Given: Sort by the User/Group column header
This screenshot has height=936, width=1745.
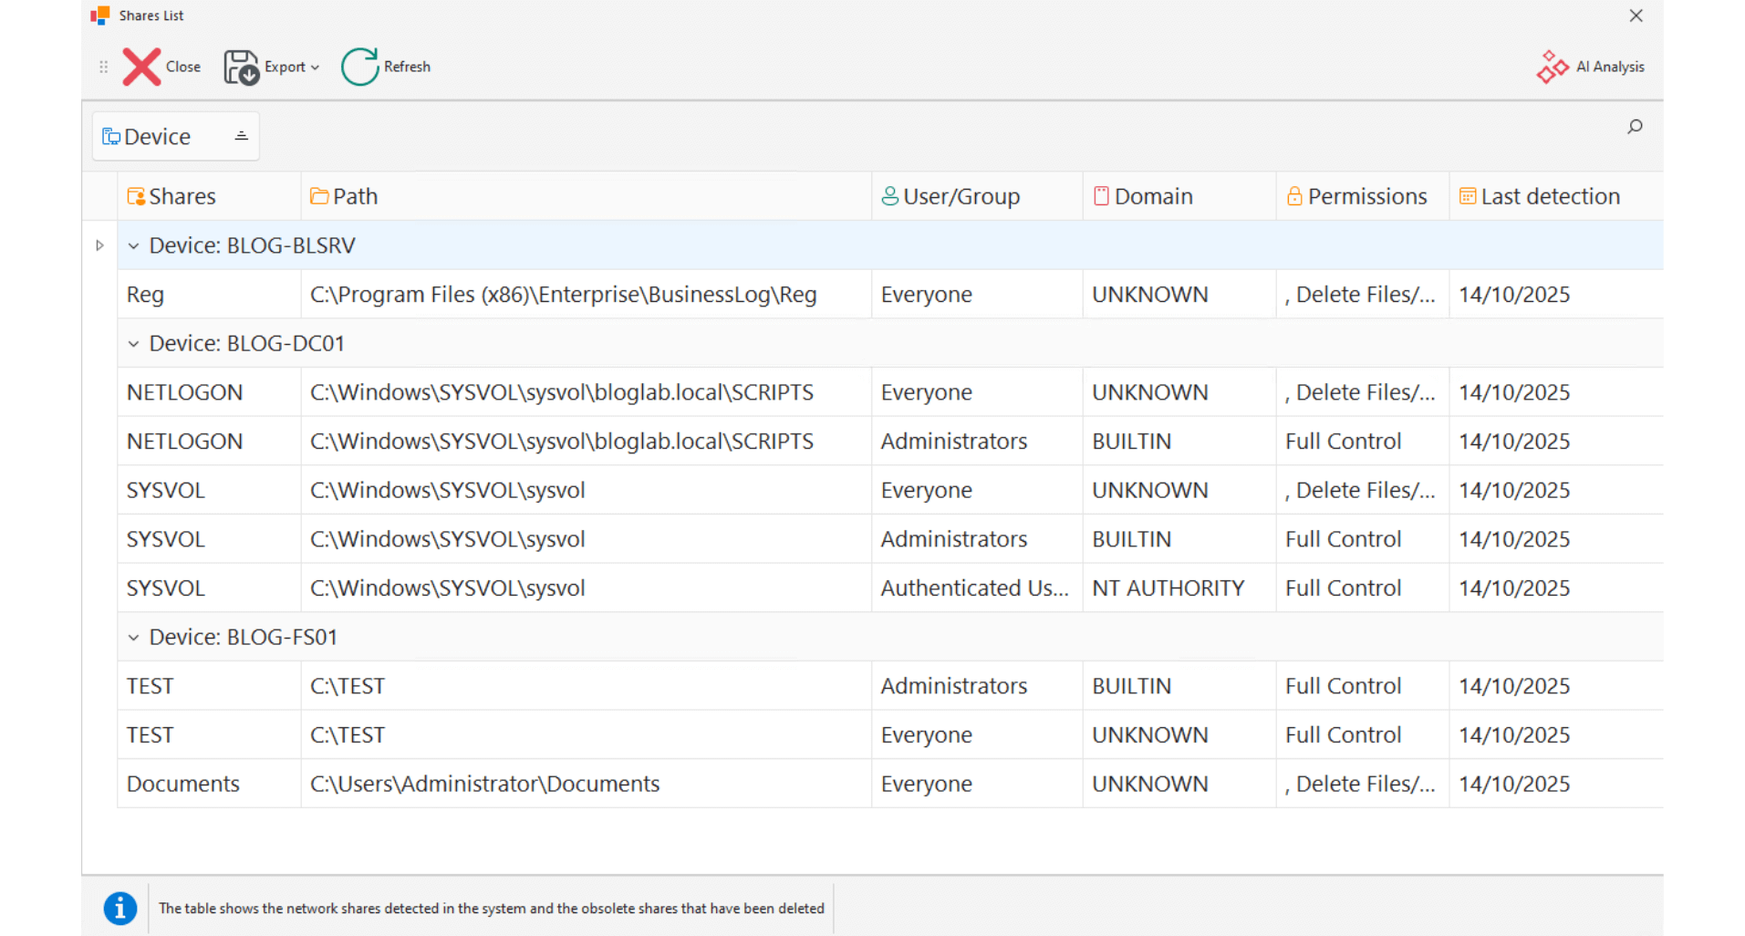Looking at the screenshot, I should pos(961,196).
